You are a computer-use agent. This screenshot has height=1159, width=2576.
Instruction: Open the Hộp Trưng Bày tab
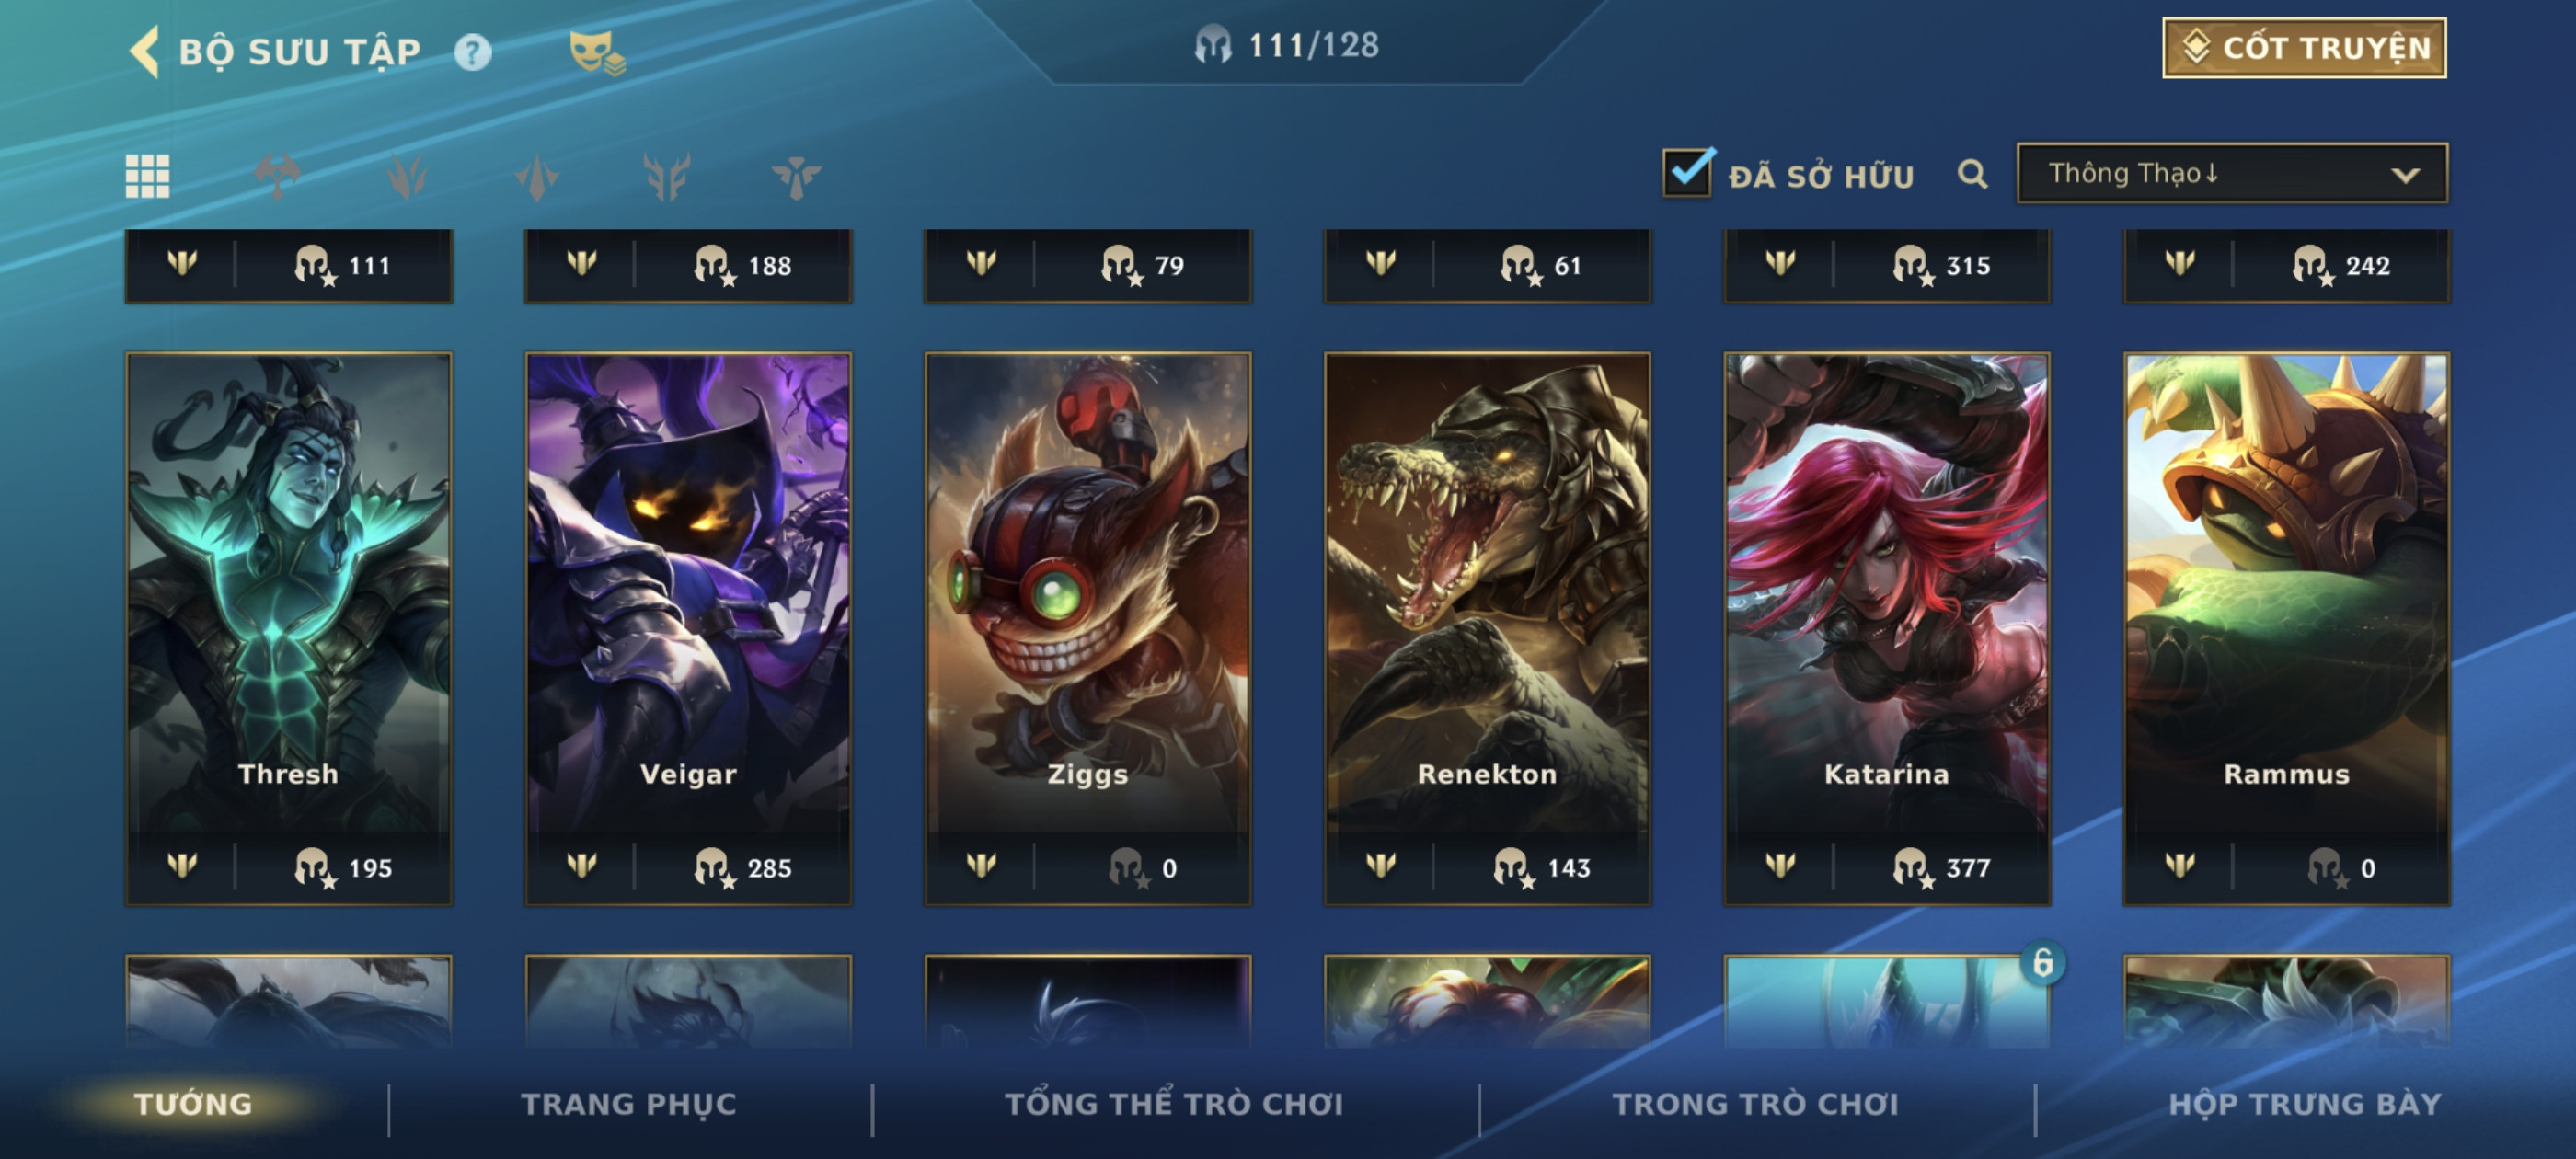(2305, 1104)
